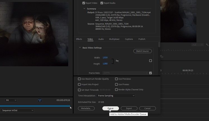This screenshot has width=209, height=121.
Task: Click the Width value field
Action: coord(105,58)
